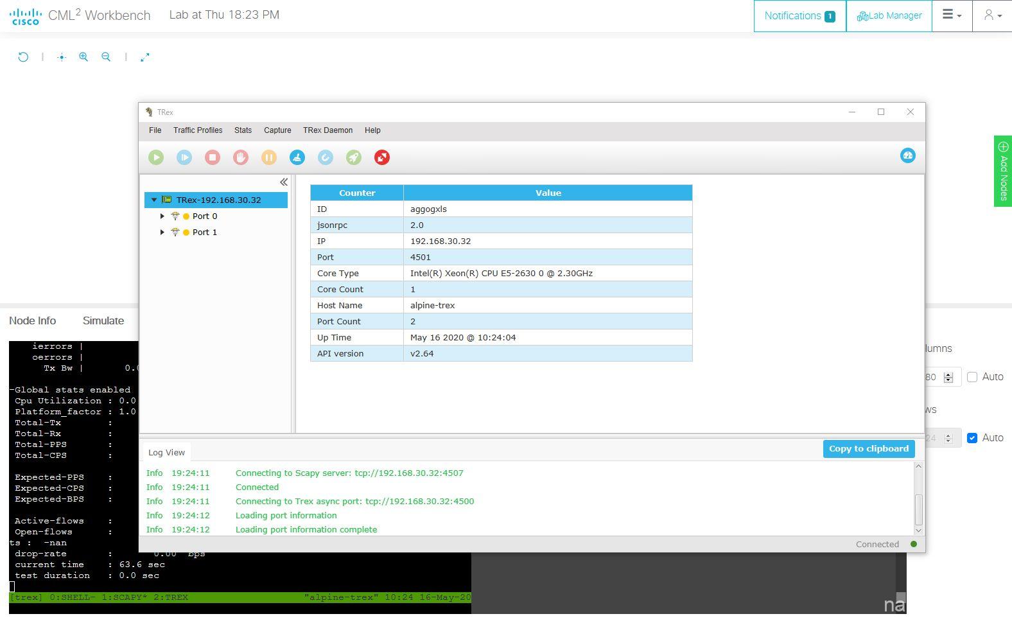Screen dimensions: 1012x623
Task: Click 'Loading port information complete' log entry
Action: (306, 530)
